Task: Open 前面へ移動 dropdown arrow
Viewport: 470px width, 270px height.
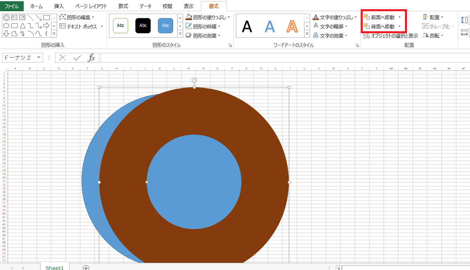Action: [400, 17]
